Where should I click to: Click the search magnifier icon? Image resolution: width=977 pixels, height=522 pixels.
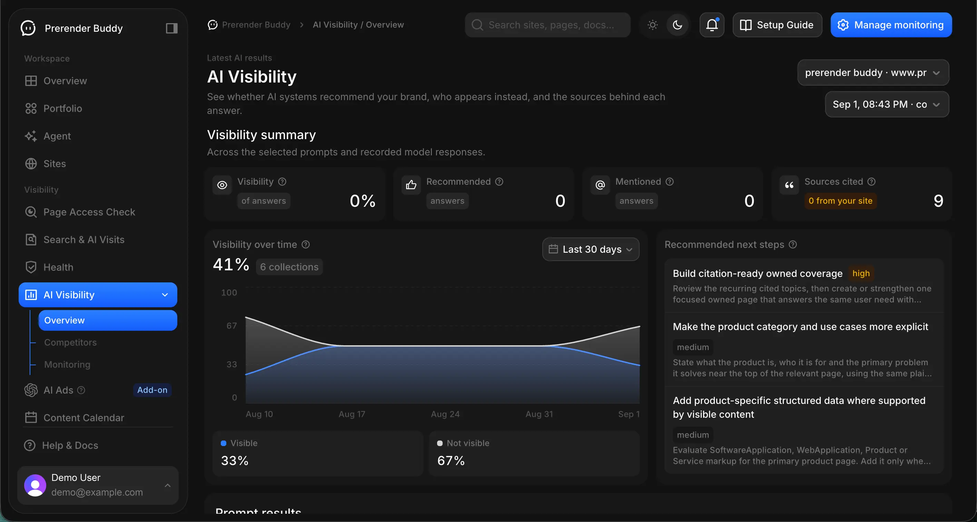477,25
